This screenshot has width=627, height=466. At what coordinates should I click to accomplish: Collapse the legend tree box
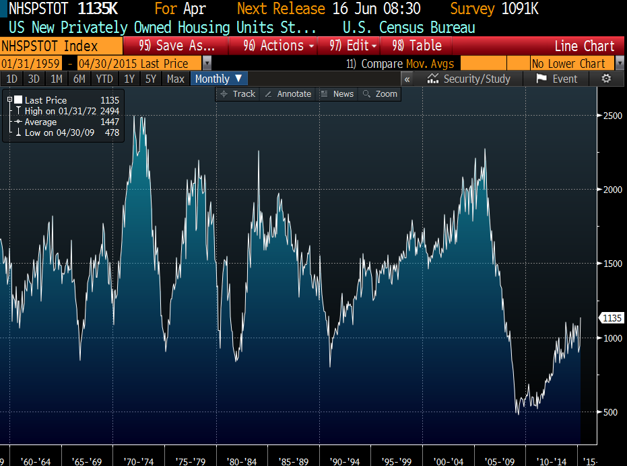coord(9,100)
